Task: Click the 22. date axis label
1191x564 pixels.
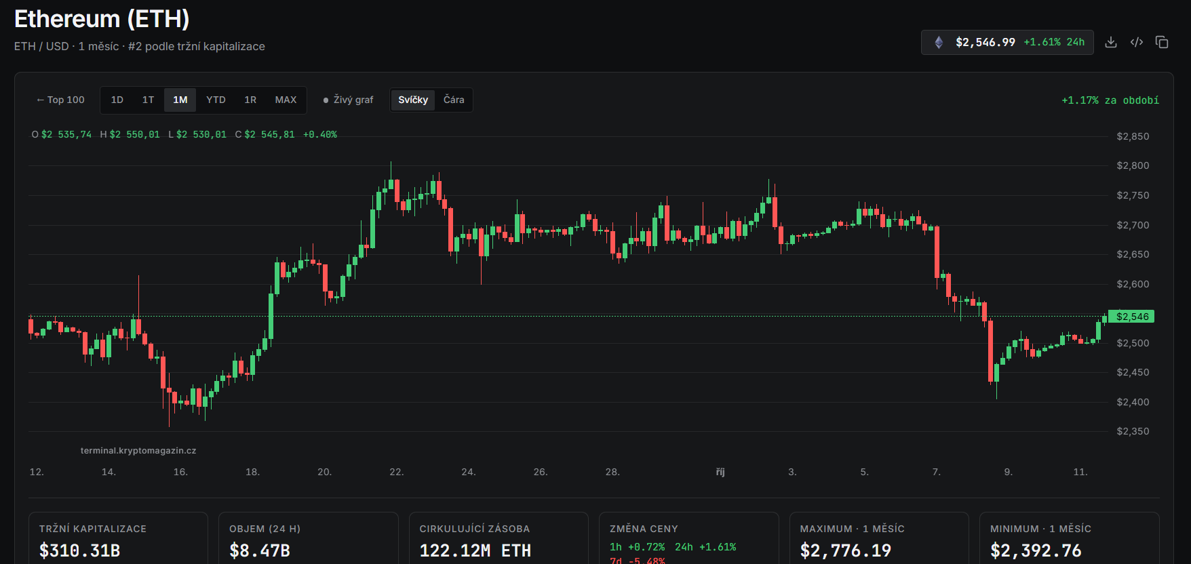Action: (397, 472)
